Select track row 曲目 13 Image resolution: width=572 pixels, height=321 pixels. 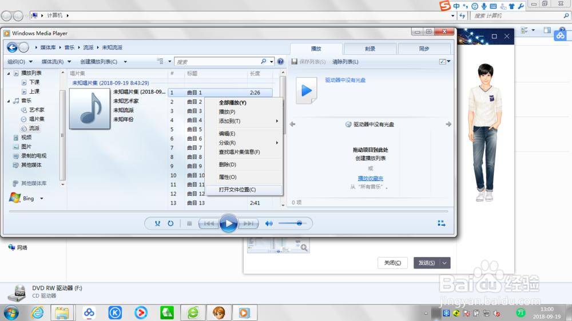(220, 203)
